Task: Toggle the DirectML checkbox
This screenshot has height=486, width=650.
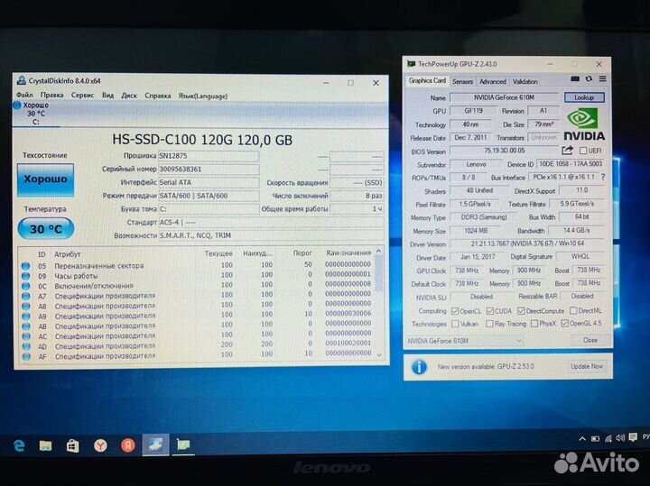Action: 573,310
